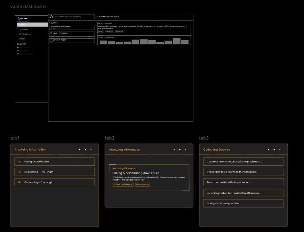
Task: Click the Onboarding tag under AI Summary
Action: [109, 32]
